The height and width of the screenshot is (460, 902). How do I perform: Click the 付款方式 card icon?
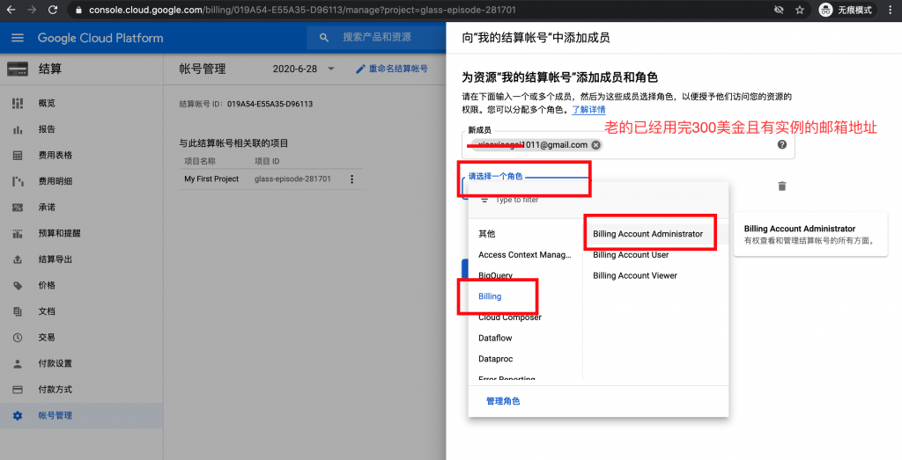click(18, 390)
